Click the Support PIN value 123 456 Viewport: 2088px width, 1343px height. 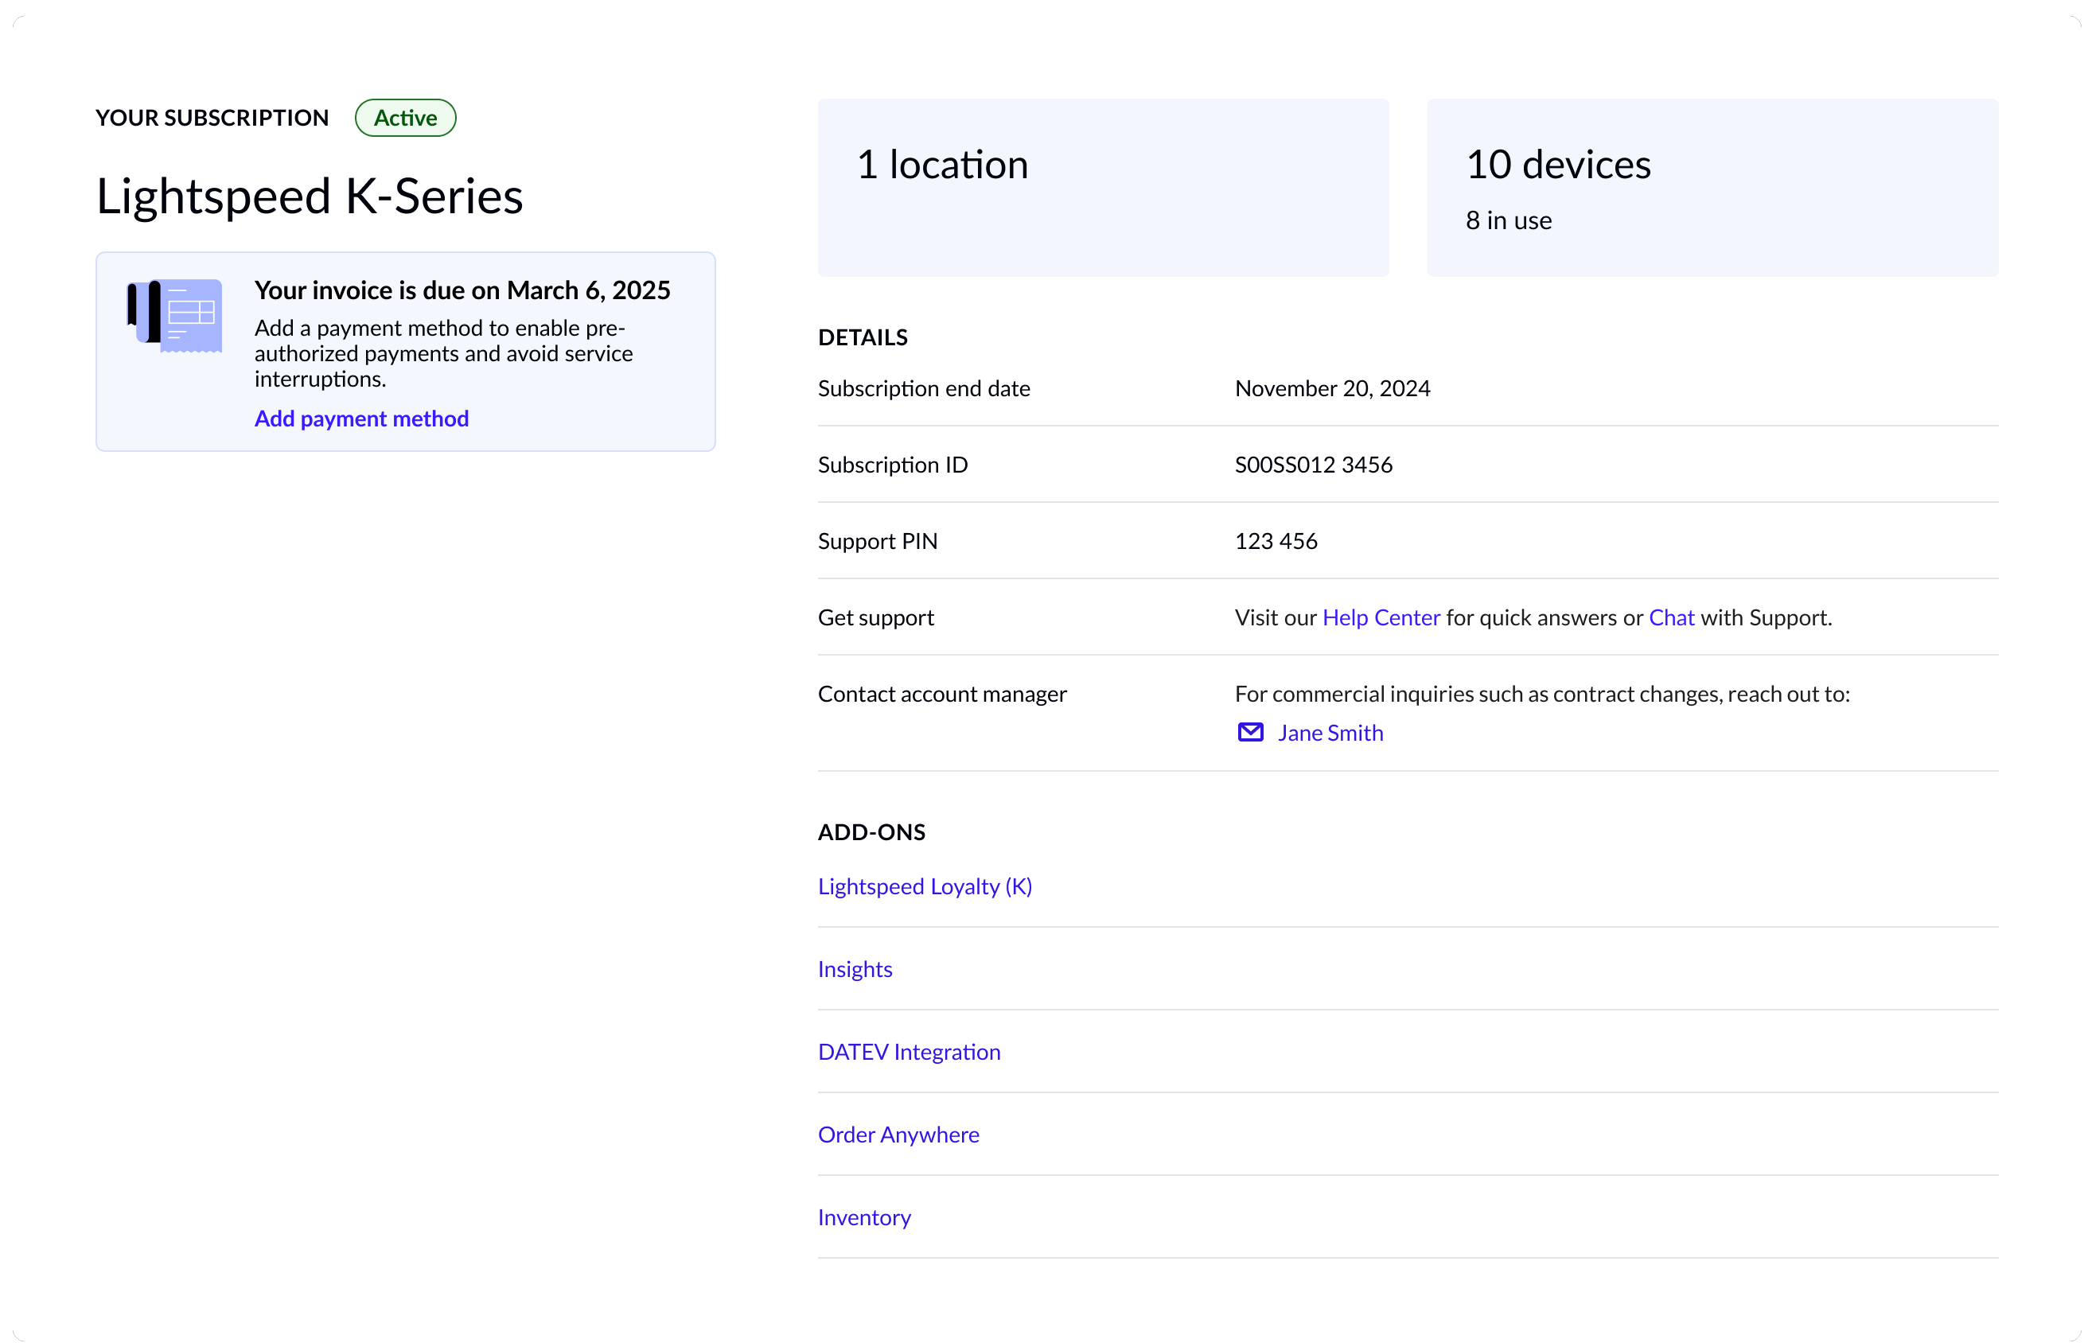1275,542
